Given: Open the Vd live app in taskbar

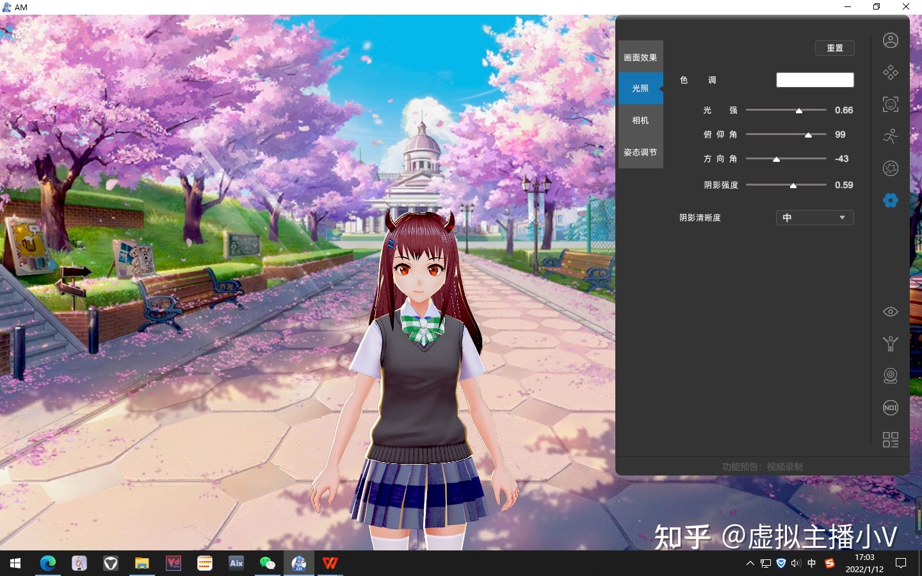Looking at the screenshot, I should (x=174, y=563).
